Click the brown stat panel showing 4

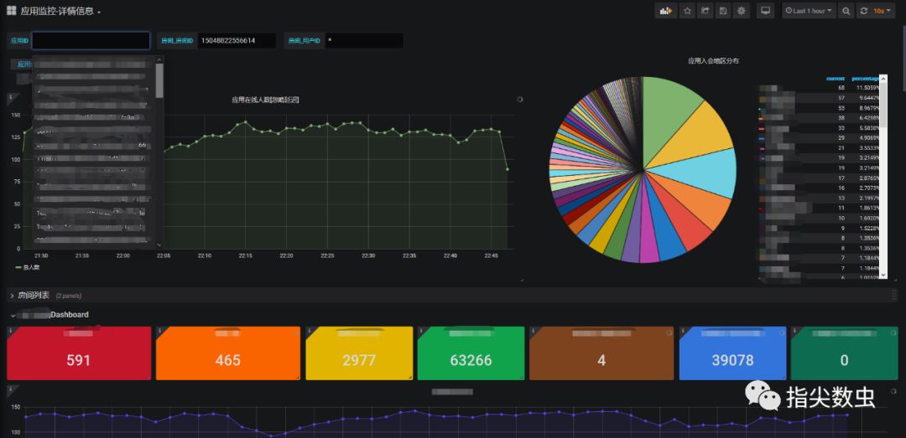601,353
